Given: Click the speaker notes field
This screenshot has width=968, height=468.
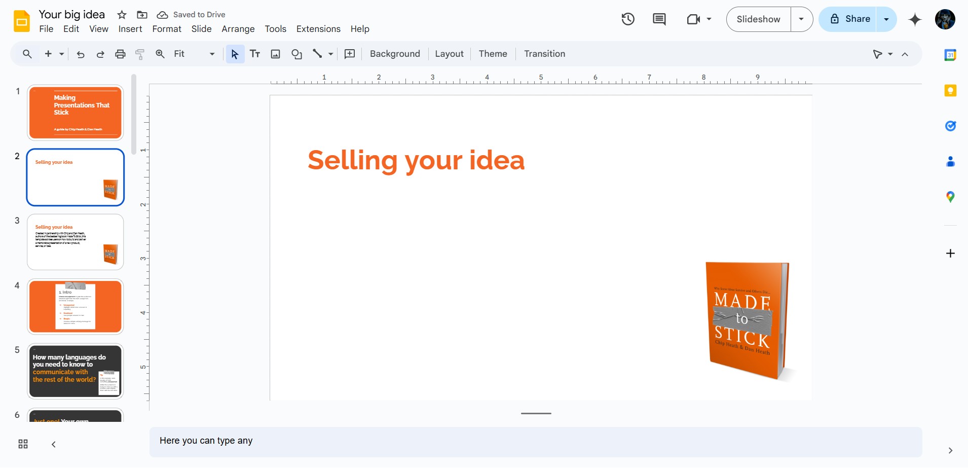Looking at the screenshot, I should point(536,442).
